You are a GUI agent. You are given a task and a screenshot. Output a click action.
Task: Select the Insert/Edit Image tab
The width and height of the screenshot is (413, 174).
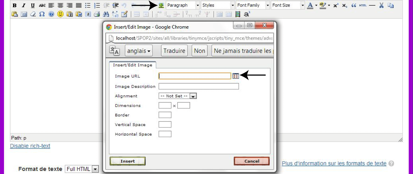(x=132, y=65)
